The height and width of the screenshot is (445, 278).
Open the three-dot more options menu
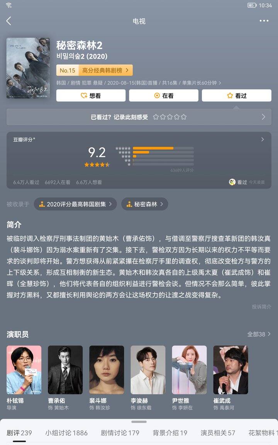264,21
